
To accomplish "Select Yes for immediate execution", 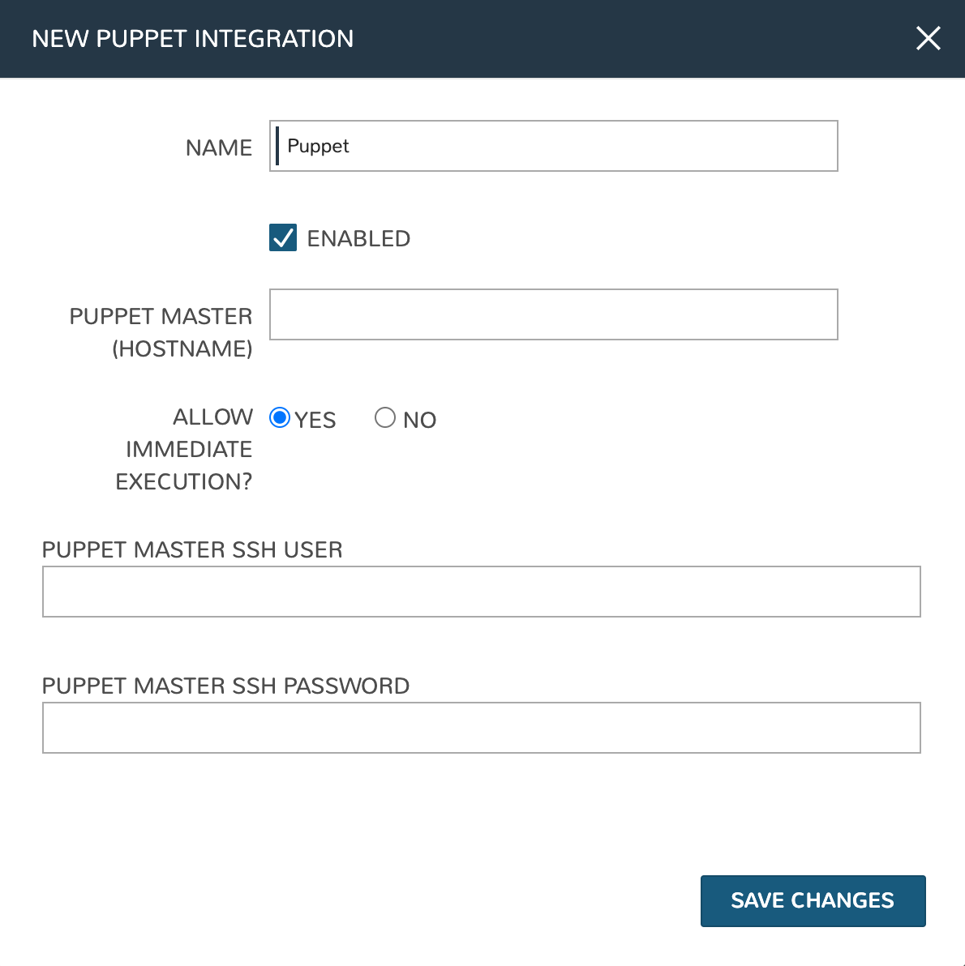I will pyautogui.click(x=280, y=417).
